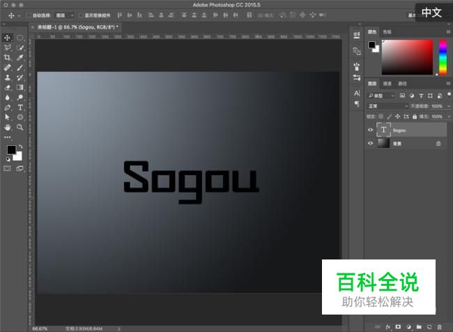This screenshot has height=332, width=453.
Task: Switch to the Paths tab
Action: pyautogui.click(x=402, y=84)
